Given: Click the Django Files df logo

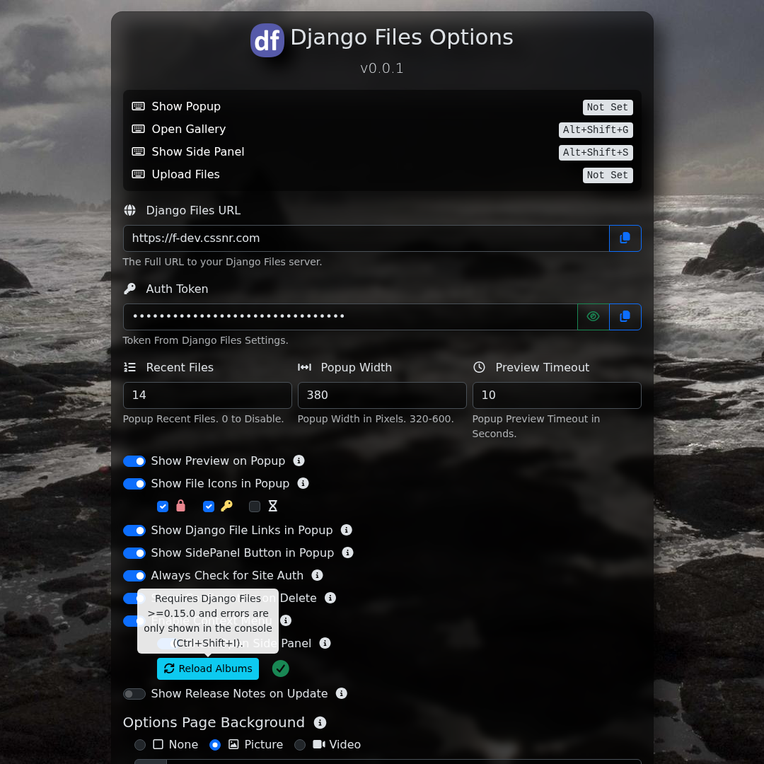Looking at the screenshot, I should tap(267, 40).
